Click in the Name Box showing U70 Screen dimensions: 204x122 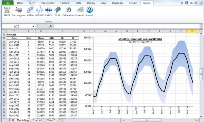[17, 26]
